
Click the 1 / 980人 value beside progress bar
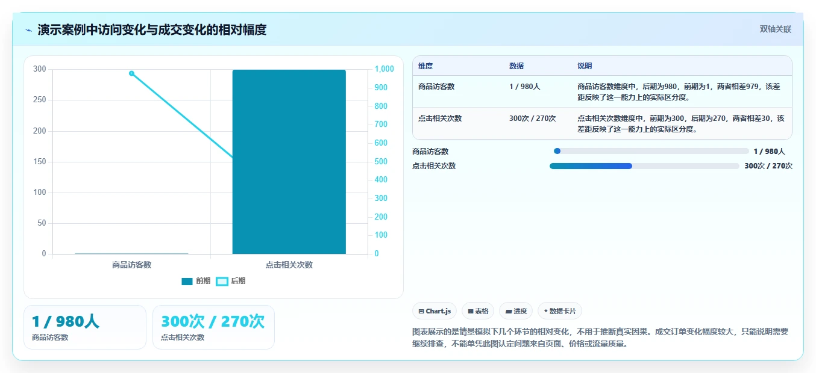tap(770, 152)
